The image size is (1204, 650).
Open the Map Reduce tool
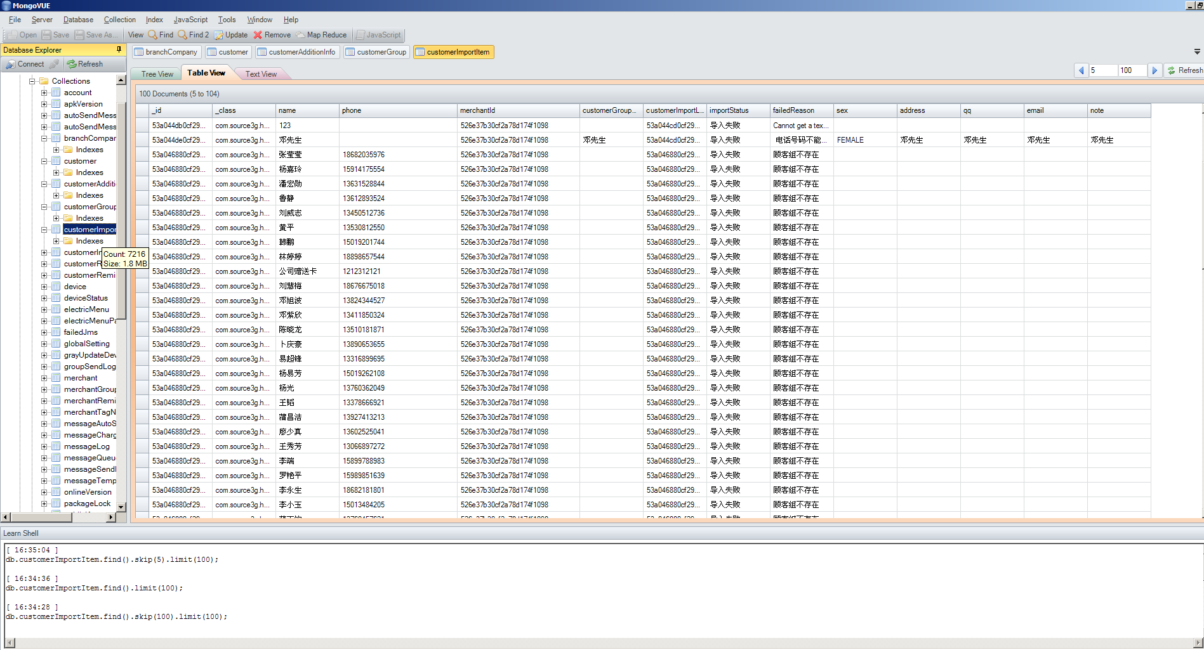(321, 35)
